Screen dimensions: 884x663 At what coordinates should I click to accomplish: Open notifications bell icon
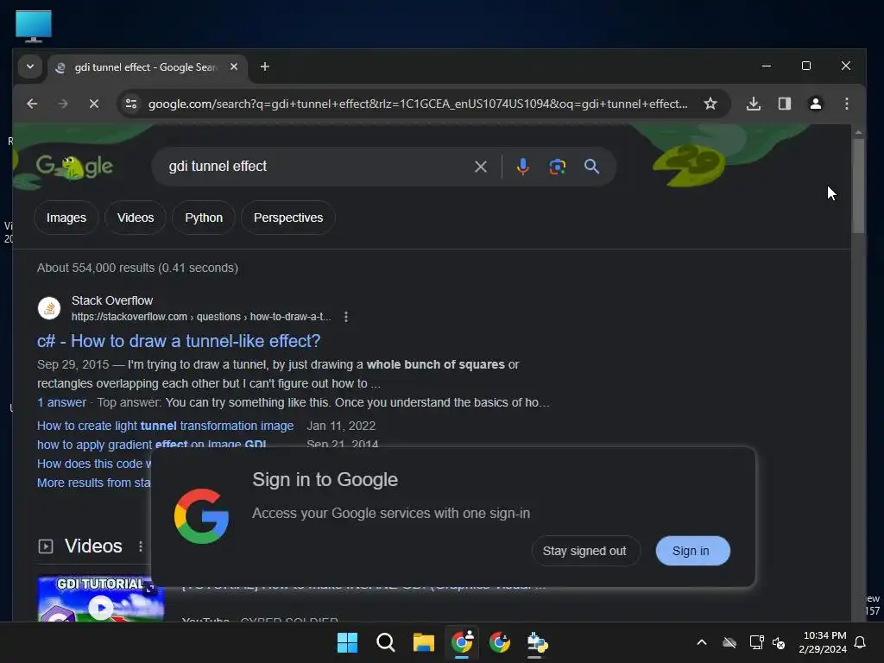861,642
